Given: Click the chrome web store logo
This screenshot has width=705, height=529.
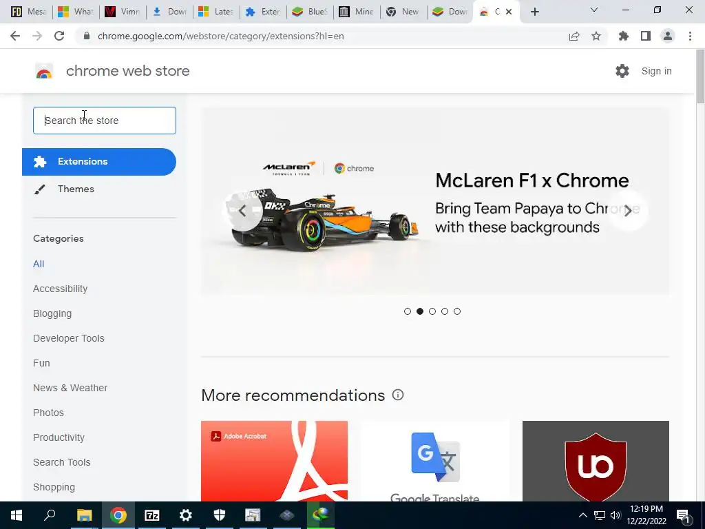Looking at the screenshot, I should click(44, 71).
